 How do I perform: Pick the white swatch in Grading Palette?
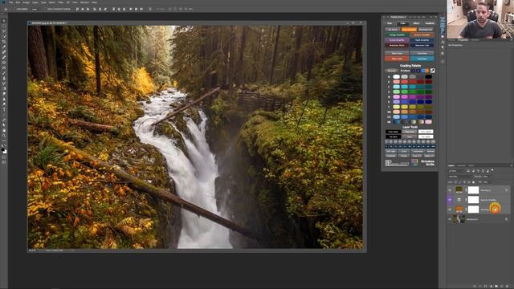click(396, 77)
